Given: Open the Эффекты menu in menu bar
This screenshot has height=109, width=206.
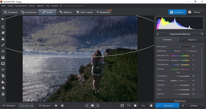Looking at the screenshot, I should tap(40, 6).
